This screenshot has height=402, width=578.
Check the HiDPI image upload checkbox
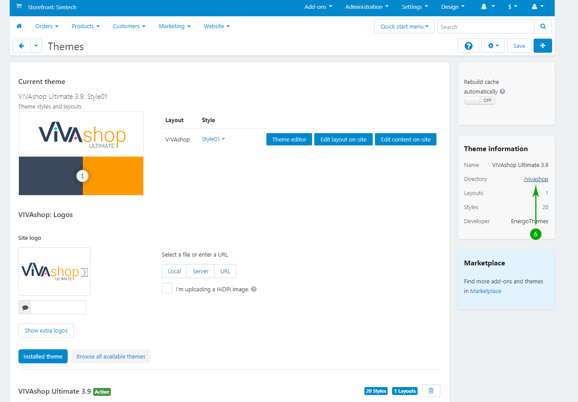tap(167, 289)
